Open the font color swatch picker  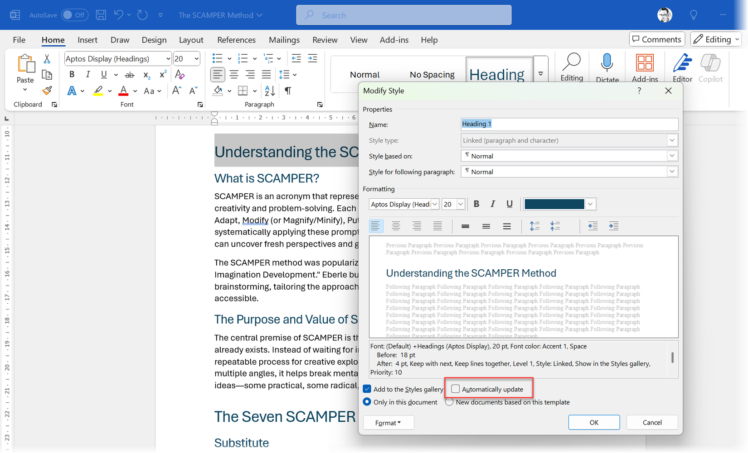[x=590, y=204]
